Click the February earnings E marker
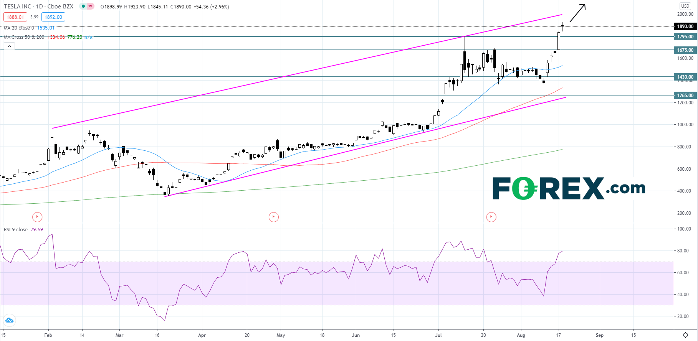This screenshot has width=698, height=341. point(37,217)
